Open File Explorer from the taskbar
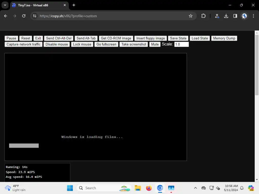The width and height of the screenshot is (259, 194). (138, 188)
